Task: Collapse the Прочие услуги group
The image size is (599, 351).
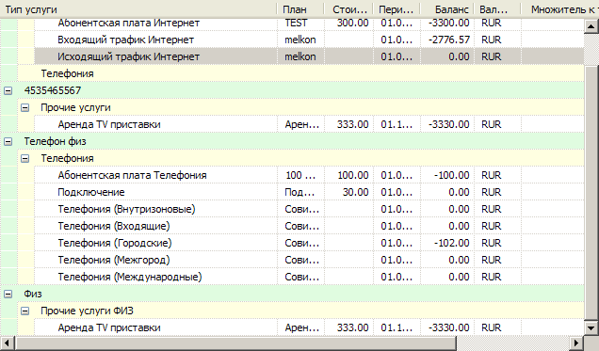Action: (24, 107)
